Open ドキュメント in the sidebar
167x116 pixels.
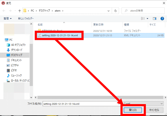click(x=16, y=60)
